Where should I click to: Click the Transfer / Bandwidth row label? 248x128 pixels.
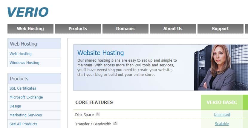click(x=93, y=124)
